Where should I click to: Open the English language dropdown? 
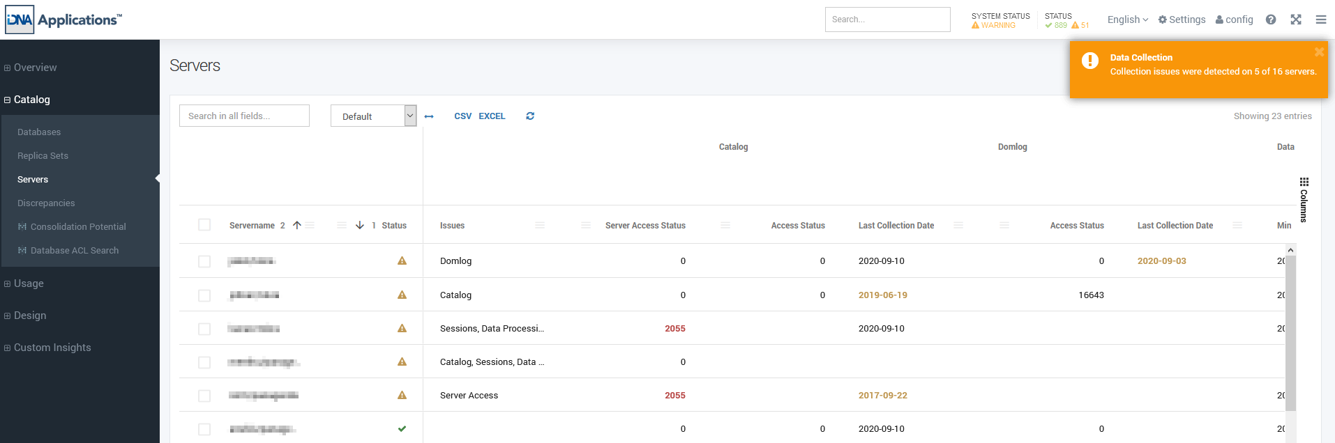click(1127, 20)
